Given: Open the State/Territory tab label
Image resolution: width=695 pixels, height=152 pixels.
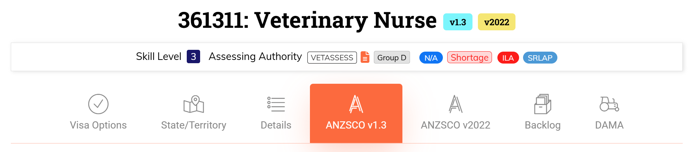Looking at the screenshot, I should pyautogui.click(x=194, y=125).
